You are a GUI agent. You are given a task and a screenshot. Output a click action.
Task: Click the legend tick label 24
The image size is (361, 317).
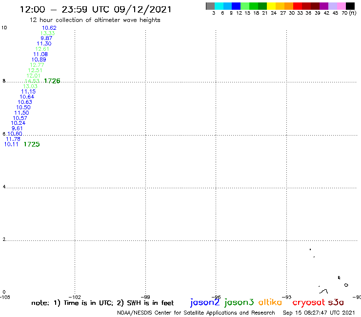[274, 13]
